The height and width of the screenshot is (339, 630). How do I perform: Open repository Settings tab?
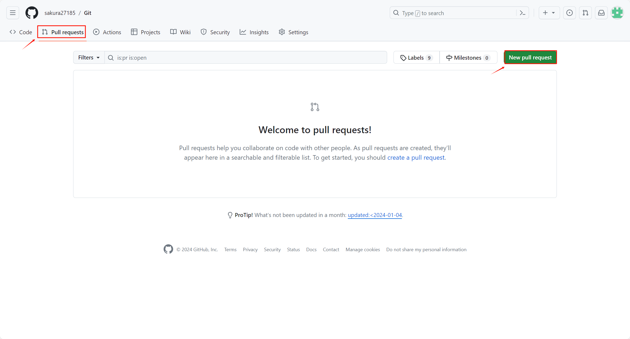tap(294, 32)
